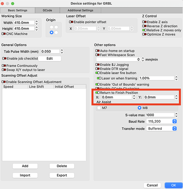Switch to the GCode tab
This screenshot has height=189, width=183.
coord(47,10)
